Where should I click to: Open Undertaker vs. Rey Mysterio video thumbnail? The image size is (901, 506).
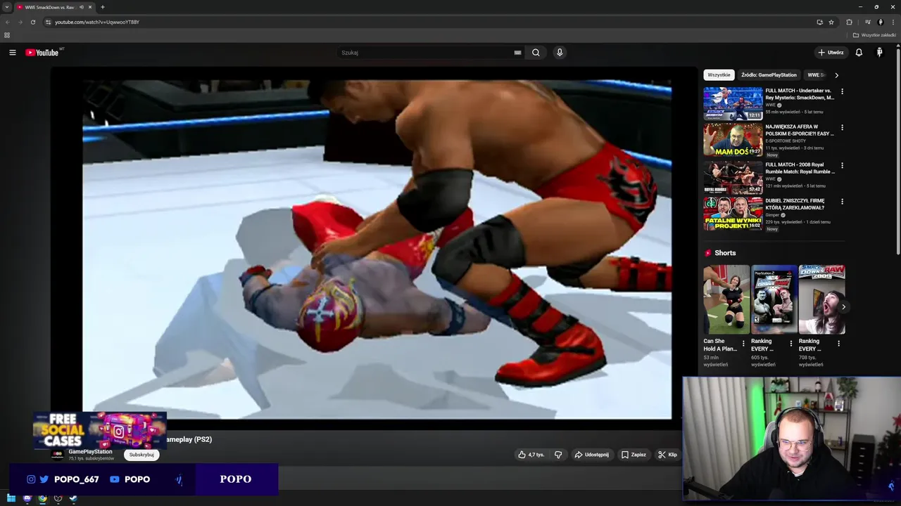733,103
